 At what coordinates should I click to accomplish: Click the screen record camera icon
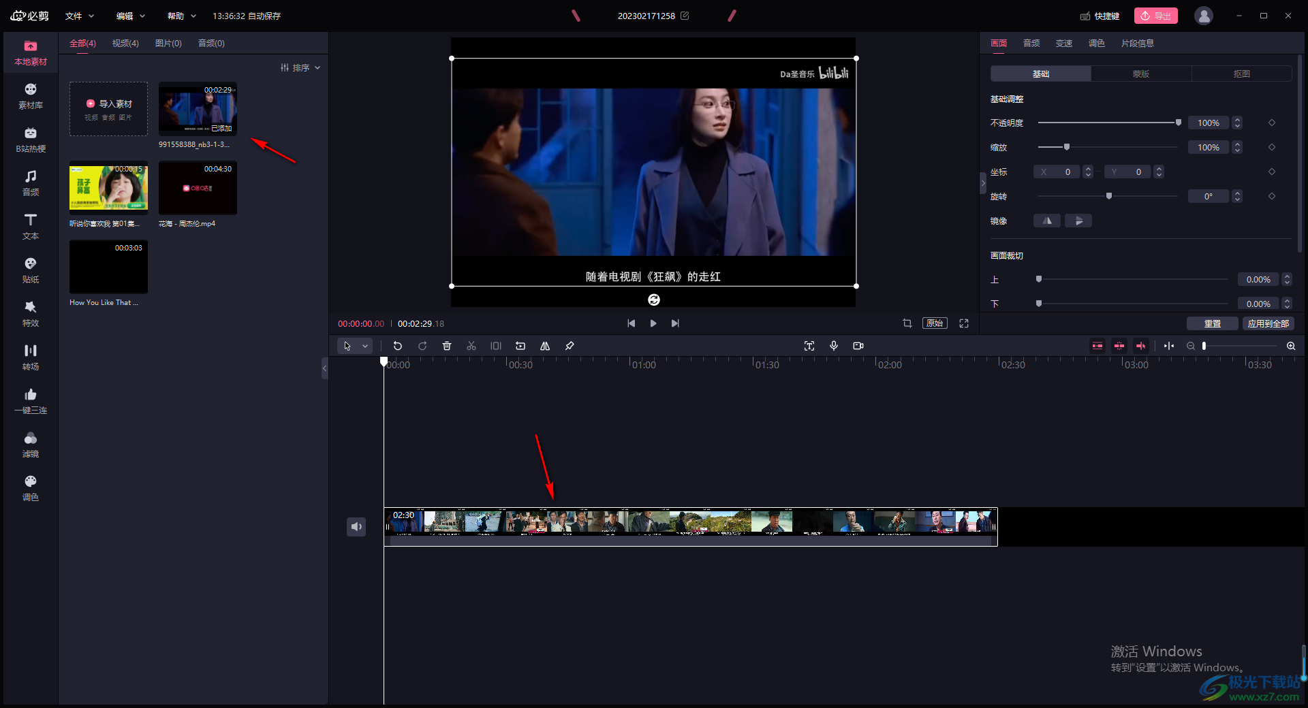click(858, 346)
